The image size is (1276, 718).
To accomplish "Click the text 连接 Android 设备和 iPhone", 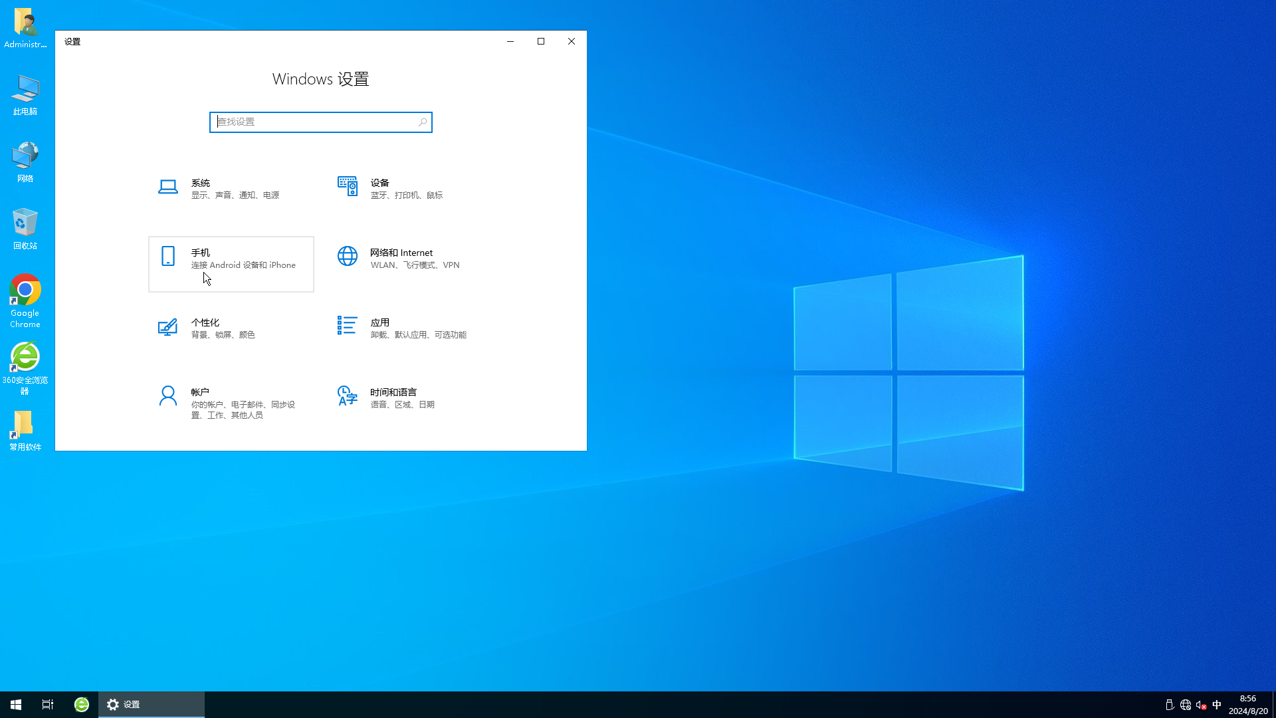I will pyautogui.click(x=243, y=265).
